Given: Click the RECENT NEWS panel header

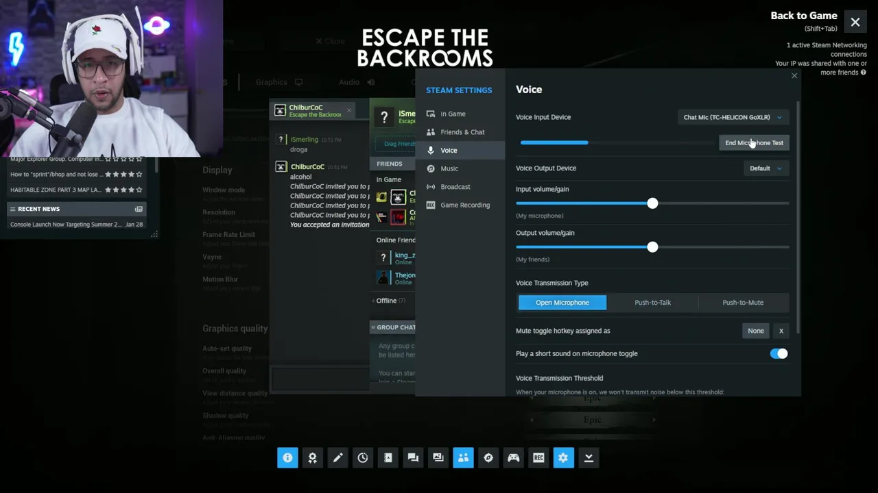Looking at the screenshot, I should click(76, 209).
